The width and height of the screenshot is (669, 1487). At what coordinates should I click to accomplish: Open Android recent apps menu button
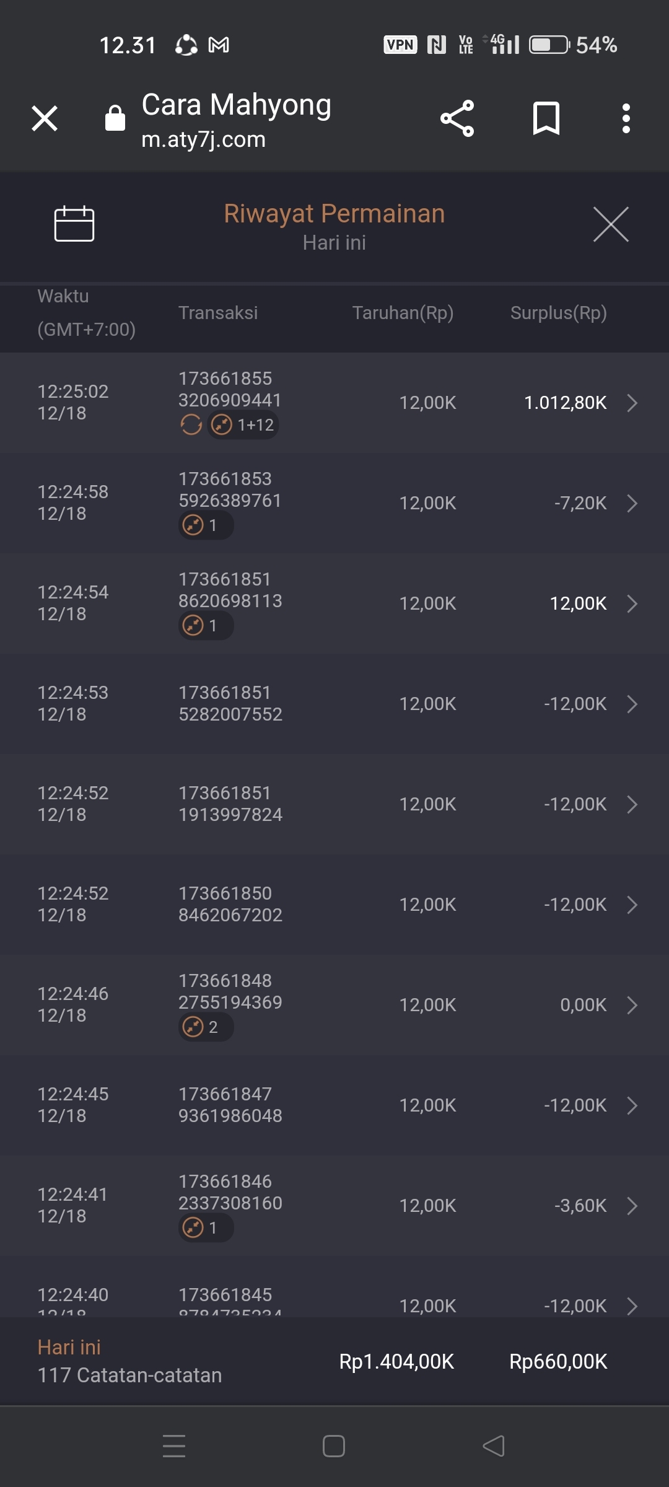(x=174, y=1446)
